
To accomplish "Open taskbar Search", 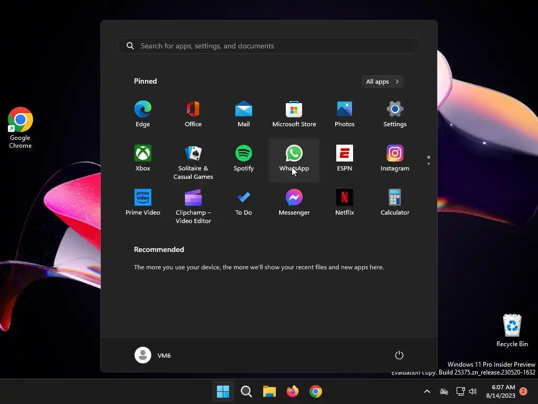I will (x=246, y=391).
